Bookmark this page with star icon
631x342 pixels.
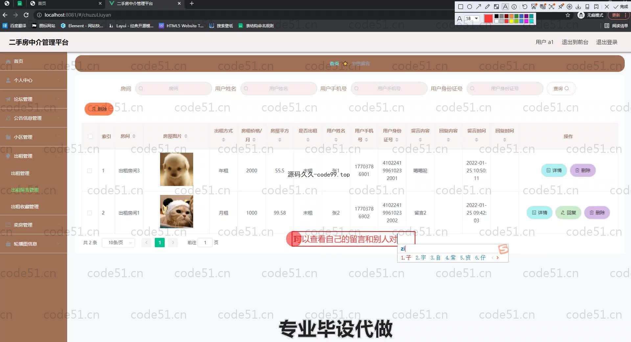[568, 15]
